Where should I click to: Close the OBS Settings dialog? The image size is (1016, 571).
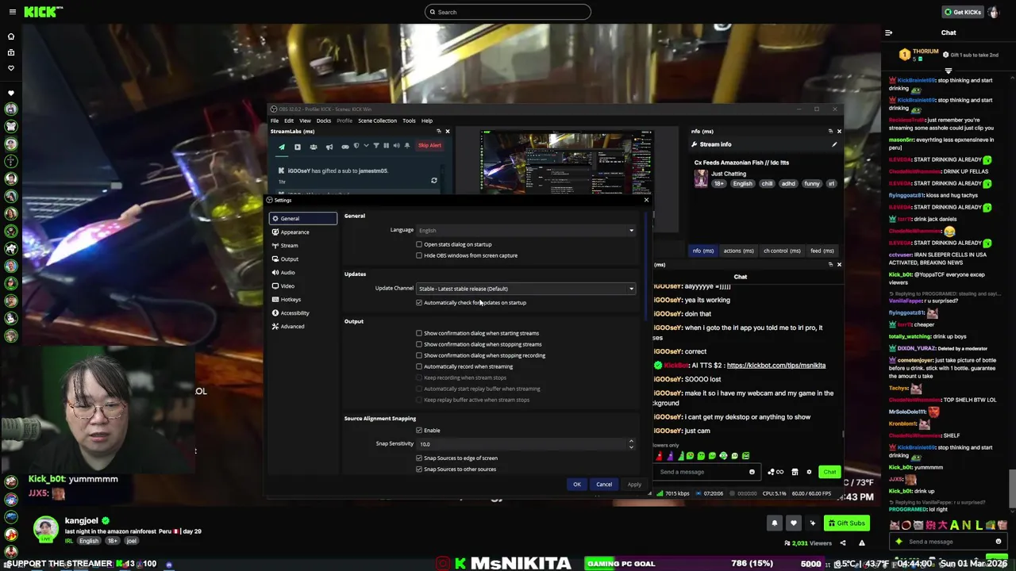(646, 200)
